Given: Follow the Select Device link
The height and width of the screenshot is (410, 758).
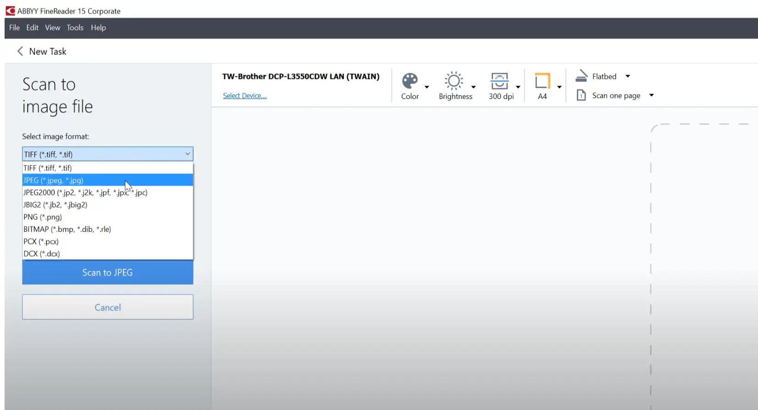Looking at the screenshot, I should pos(244,96).
